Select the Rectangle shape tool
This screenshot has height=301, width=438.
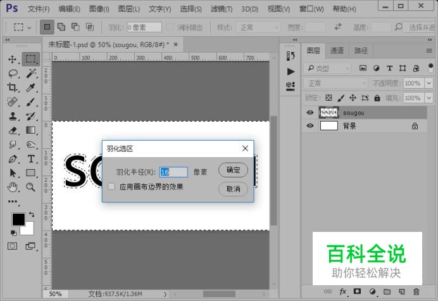pyautogui.click(x=31, y=173)
